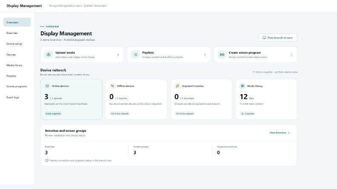The image size is (337, 189).
Task: Click the Initial snapshot tag
Action: point(53,114)
